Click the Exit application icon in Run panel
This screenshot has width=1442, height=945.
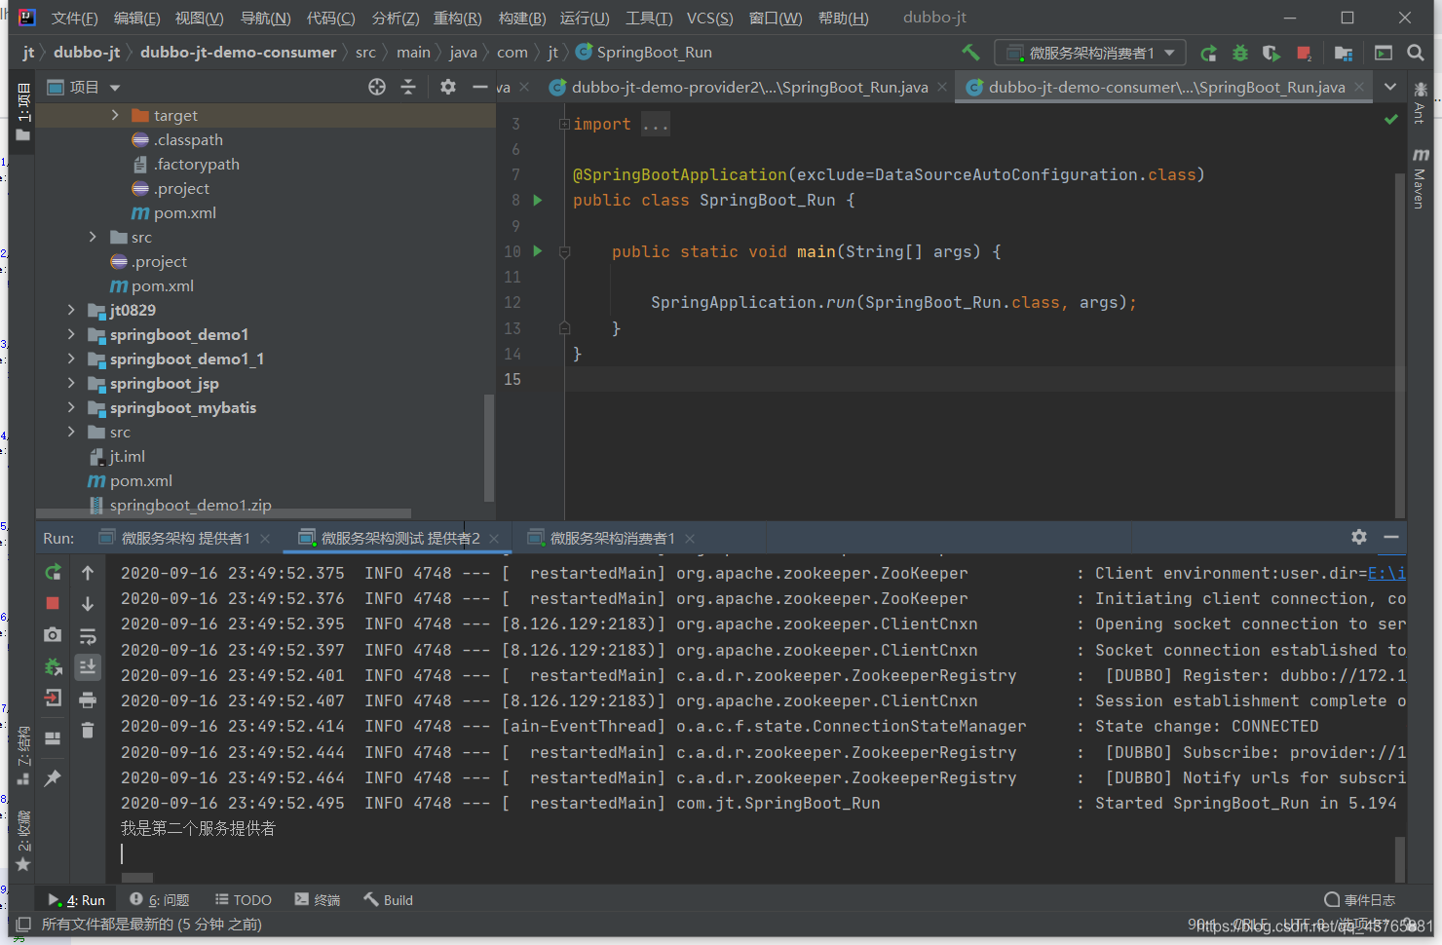point(53,698)
